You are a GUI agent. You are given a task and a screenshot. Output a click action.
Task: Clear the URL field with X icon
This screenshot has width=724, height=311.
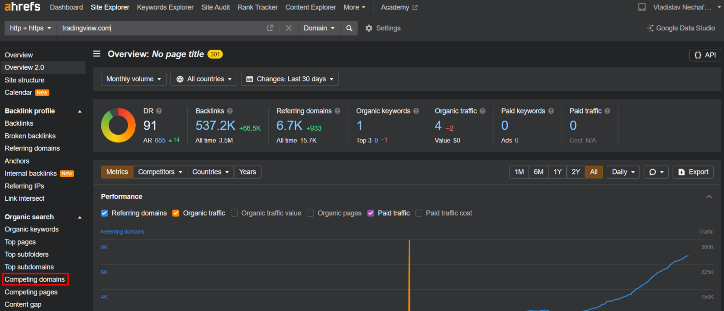[289, 28]
